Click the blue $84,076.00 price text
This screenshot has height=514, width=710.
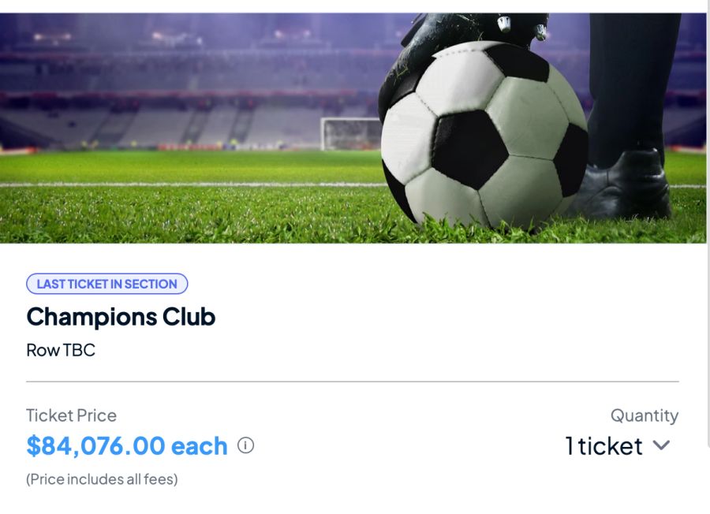point(125,445)
